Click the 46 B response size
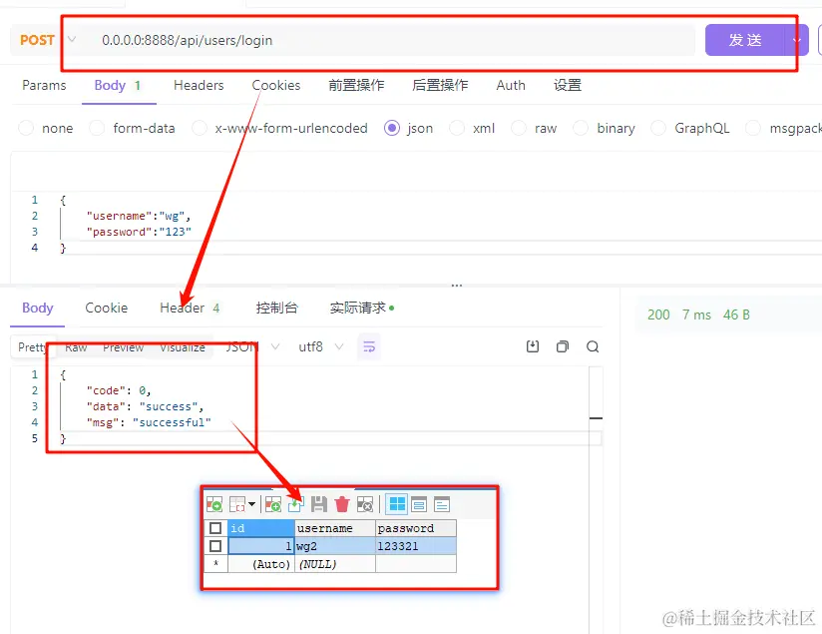 click(x=736, y=315)
